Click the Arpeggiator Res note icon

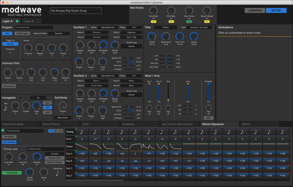(5, 108)
